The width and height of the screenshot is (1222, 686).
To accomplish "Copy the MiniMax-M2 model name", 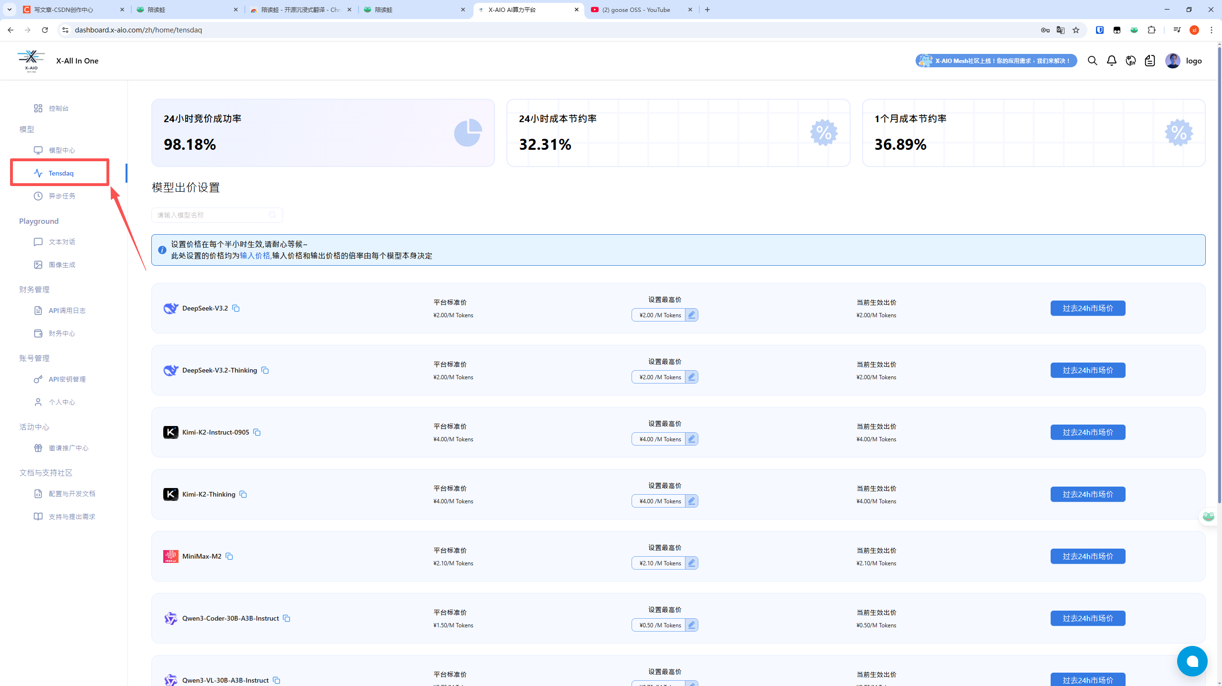I will [229, 556].
